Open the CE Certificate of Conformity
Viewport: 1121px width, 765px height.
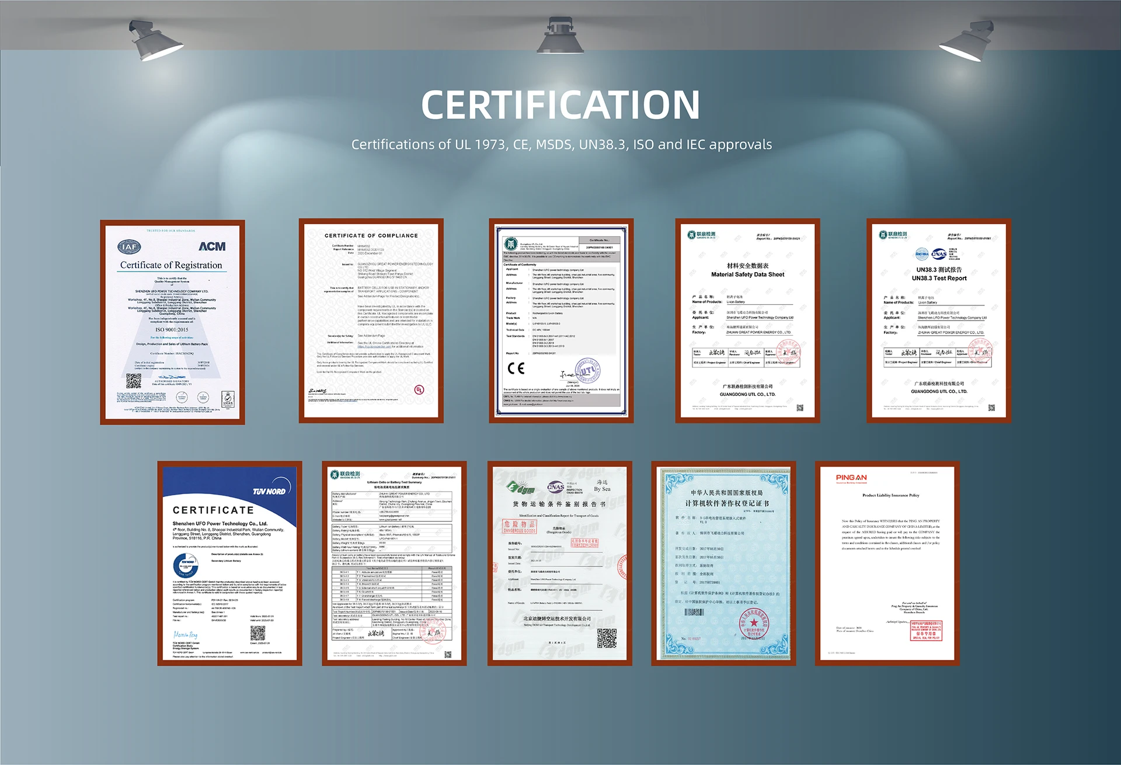[x=560, y=321]
